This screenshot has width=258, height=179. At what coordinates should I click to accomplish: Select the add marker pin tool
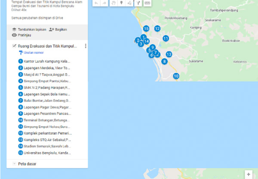(121, 3)
